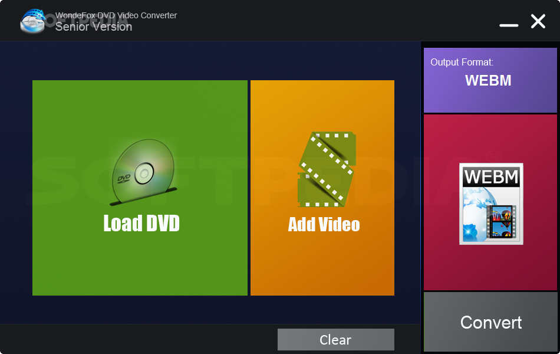The width and height of the screenshot is (560, 354).
Task: Open the Output Format WEBM panel
Action: [x=490, y=80]
